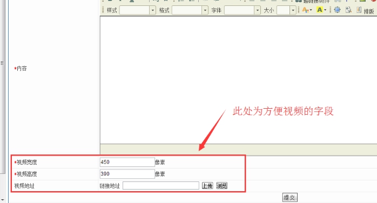Click the 上传 upload button
The image size is (377, 203).
pos(207,186)
